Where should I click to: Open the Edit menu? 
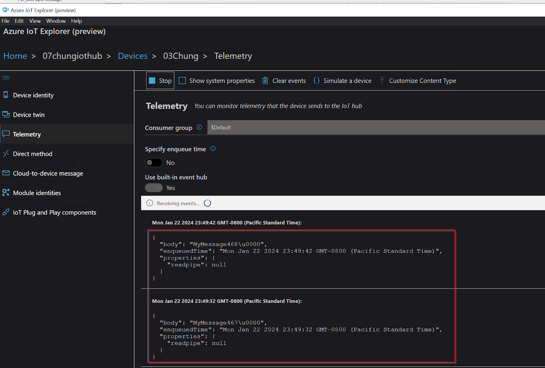coord(19,21)
